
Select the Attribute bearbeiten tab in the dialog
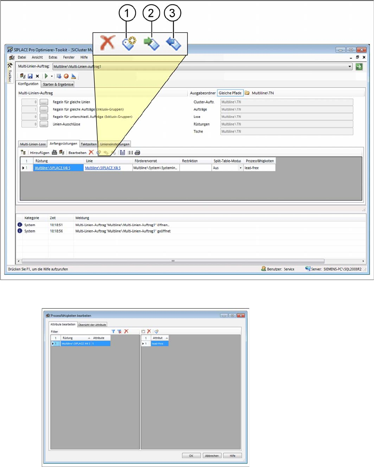click(63, 324)
